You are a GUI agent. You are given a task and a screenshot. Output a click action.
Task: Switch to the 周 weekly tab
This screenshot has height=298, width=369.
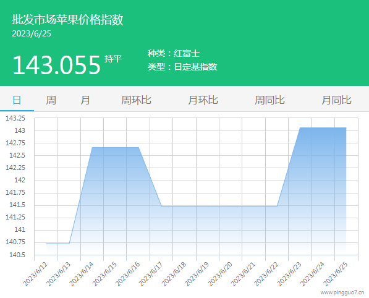[51, 100]
